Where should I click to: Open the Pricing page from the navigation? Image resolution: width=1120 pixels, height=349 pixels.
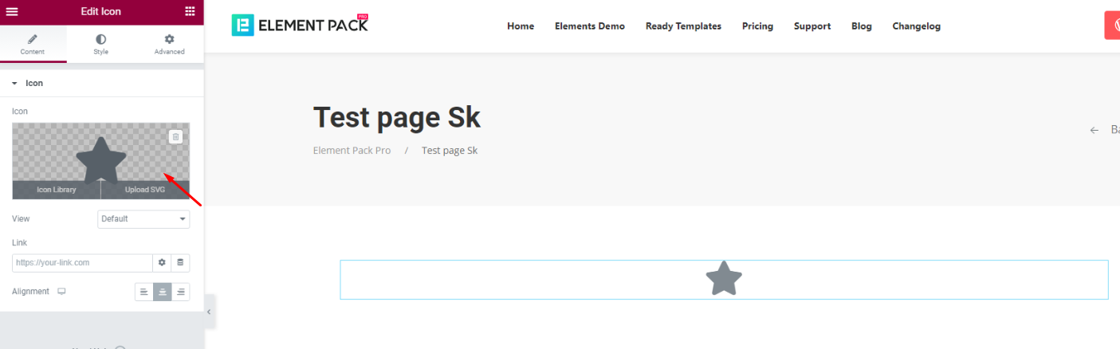click(x=757, y=26)
